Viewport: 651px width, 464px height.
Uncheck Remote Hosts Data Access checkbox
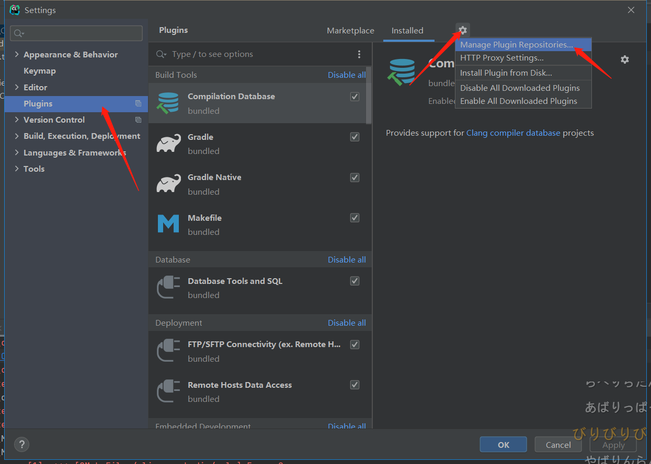coord(355,385)
